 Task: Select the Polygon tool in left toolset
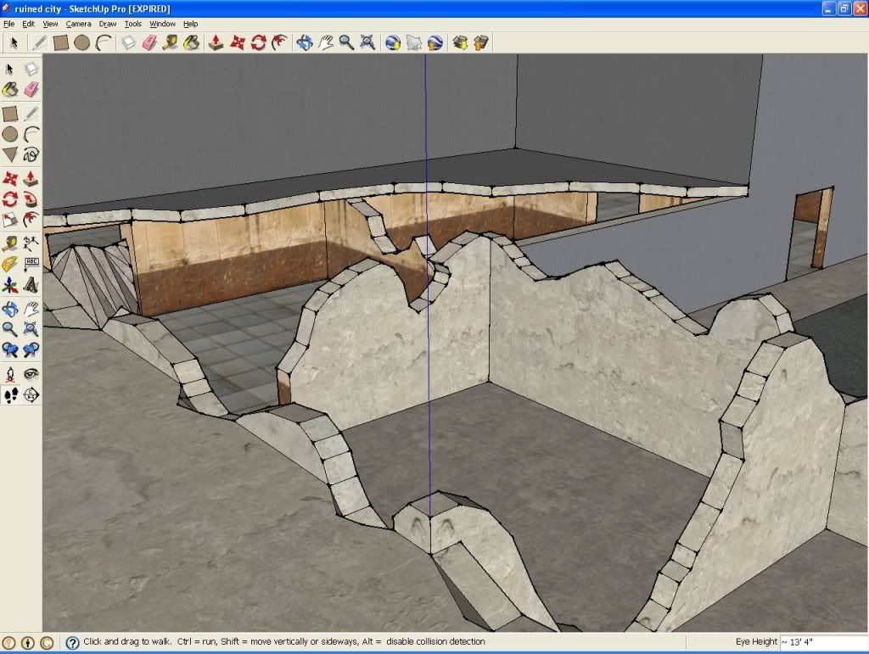coord(10,154)
